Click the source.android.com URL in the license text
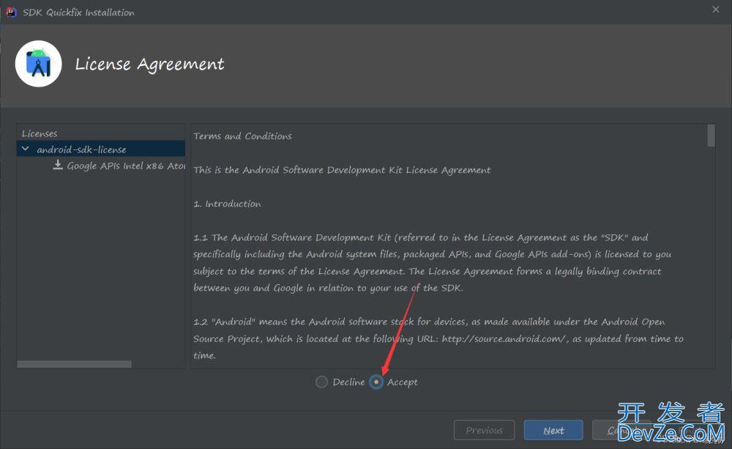 (x=504, y=338)
